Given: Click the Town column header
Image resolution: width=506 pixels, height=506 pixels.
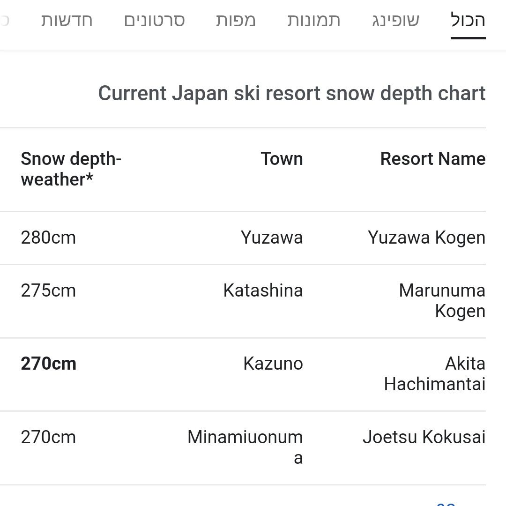Looking at the screenshot, I should [282, 159].
